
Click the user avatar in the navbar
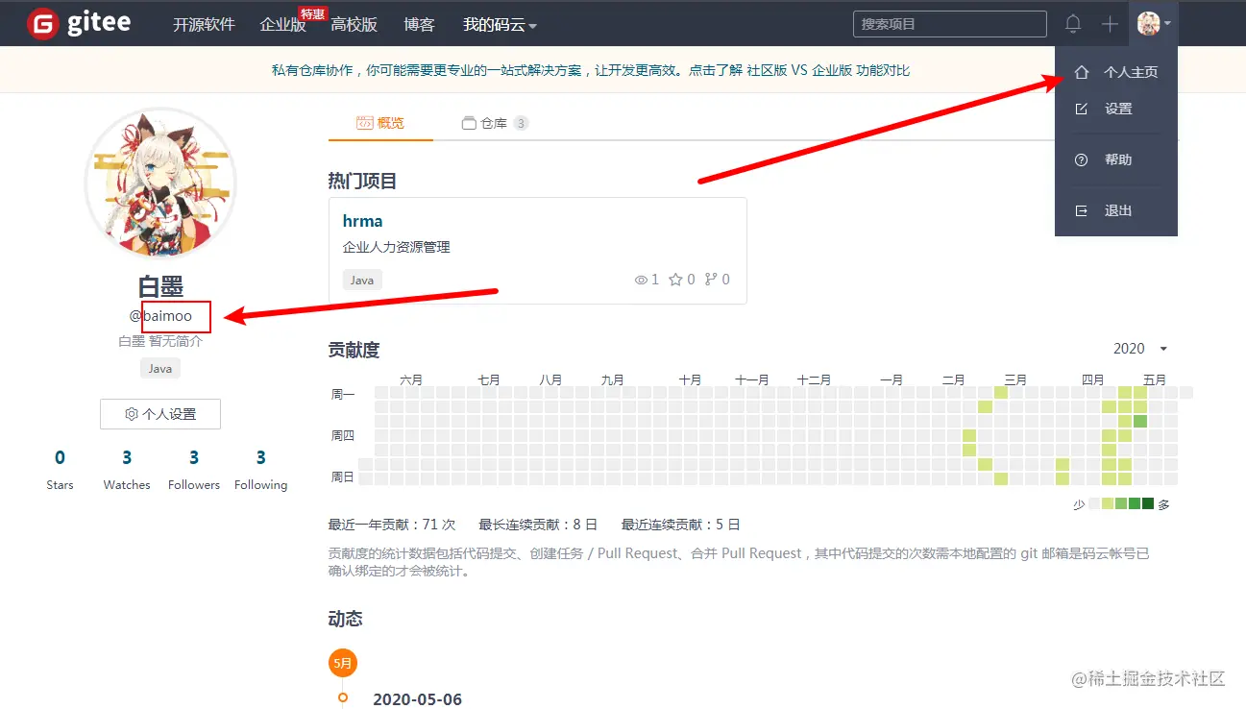(1150, 23)
